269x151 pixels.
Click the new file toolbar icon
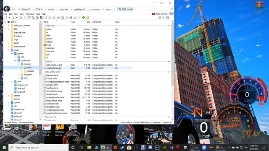point(6,18)
